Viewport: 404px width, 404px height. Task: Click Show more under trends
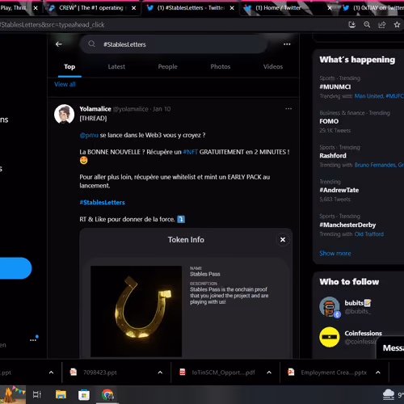(335, 254)
